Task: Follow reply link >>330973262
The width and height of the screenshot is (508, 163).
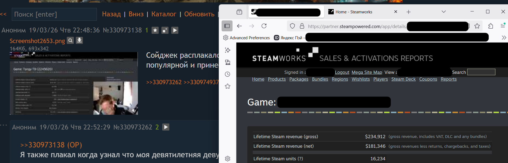Action: 164,82
